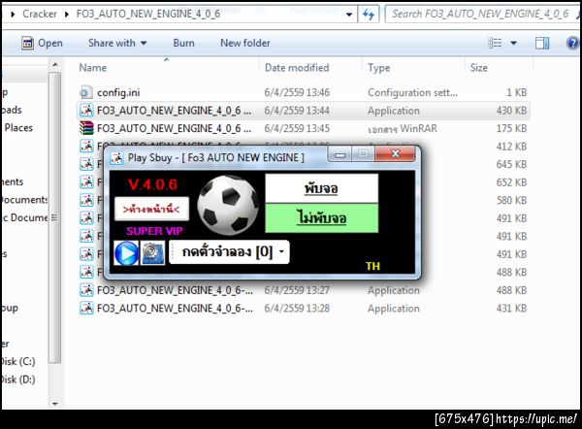Sort by the Size column header
The width and height of the screenshot is (582, 429).
[x=479, y=68]
